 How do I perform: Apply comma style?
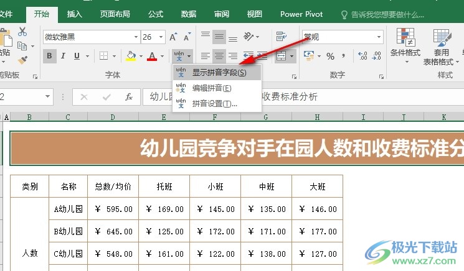tap(343, 56)
